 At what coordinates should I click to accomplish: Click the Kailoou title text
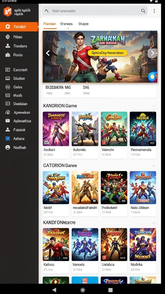[49, 264]
